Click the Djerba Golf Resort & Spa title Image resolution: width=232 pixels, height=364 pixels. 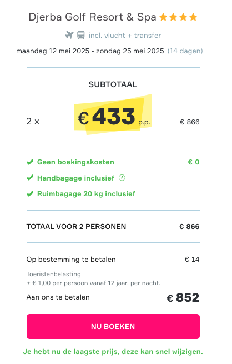92,17
